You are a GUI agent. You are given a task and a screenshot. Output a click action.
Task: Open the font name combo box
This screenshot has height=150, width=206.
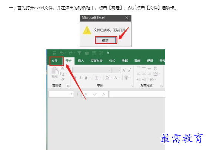[92, 70]
